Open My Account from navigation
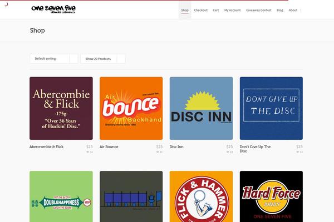The height and width of the screenshot is (222, 334). pos(232,10)
